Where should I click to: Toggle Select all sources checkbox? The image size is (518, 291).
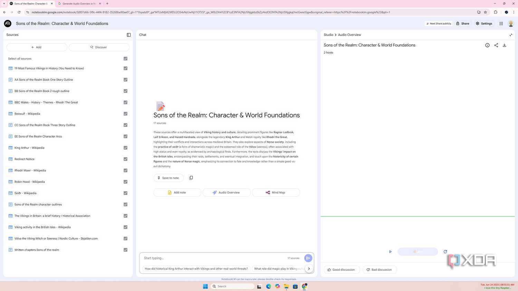pyautogui.click(x=125, y=59)
